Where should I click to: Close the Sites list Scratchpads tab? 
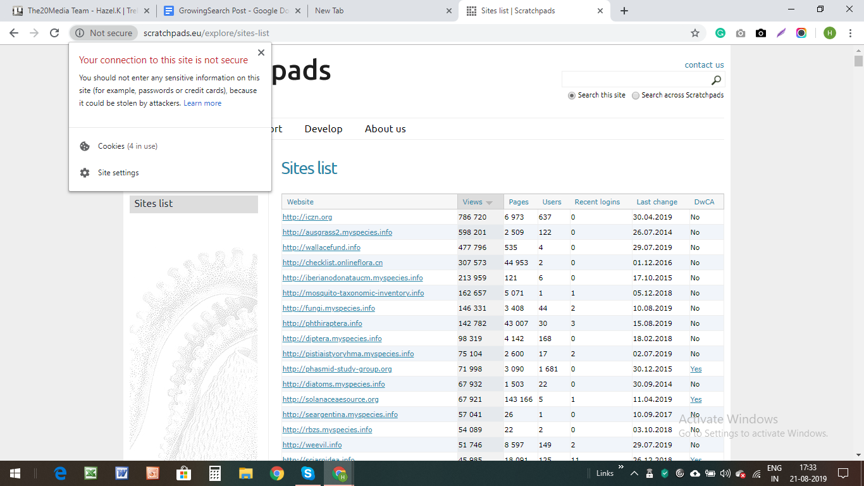[x=600, y=11]
